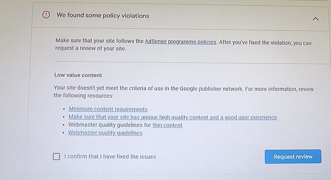331x180 pixels.
Task: Select the Low value content heading
Action: point(78,75)
